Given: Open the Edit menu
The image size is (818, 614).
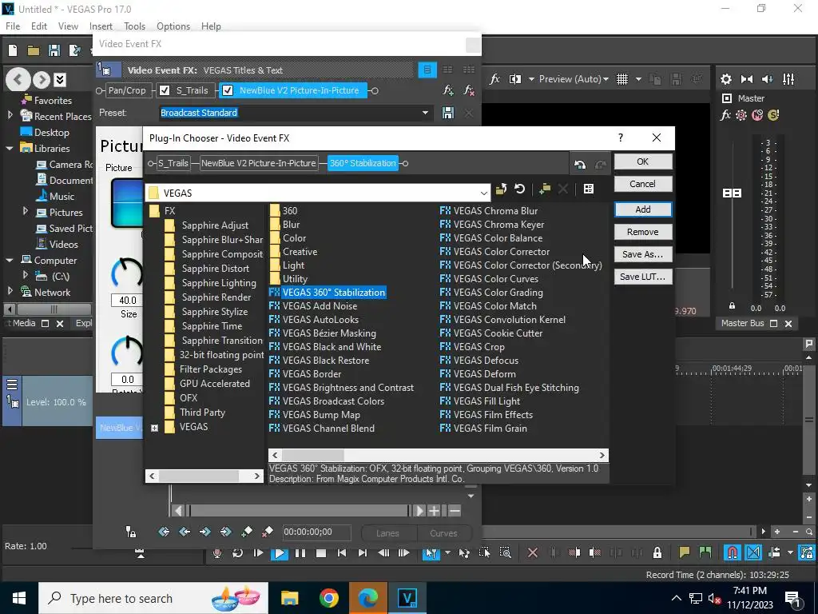Looking at the screenshot, I should [x=39, y=26].
